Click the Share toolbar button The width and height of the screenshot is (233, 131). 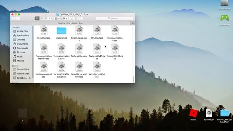click(72, 19)
